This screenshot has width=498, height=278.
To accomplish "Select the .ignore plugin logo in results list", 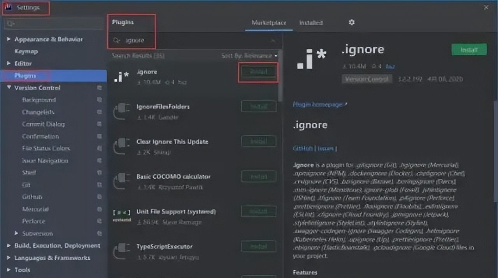I will coord(121,77).
